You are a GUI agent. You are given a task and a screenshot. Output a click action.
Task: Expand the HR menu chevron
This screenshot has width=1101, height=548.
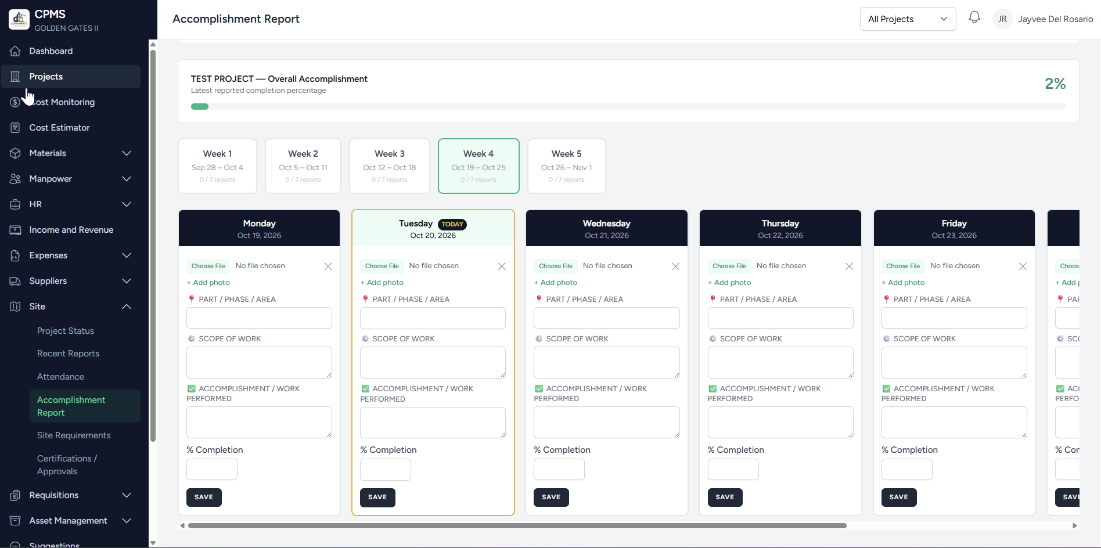pos(127,204)
